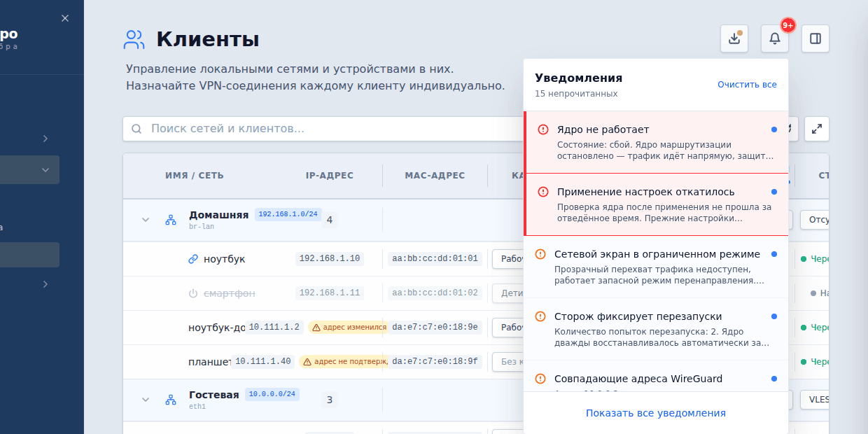868x434 pixels.
Task: Click Показать все уведомления
Action: [x=656, y=413]
